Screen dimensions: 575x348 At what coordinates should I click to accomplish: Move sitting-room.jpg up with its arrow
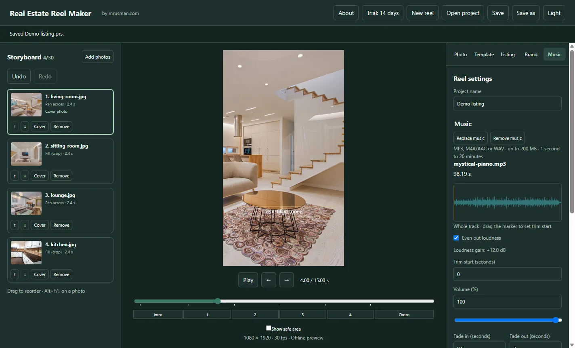point(15,176)
